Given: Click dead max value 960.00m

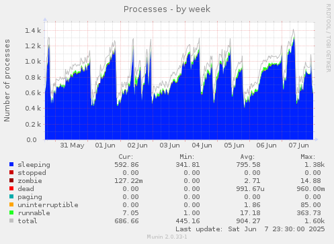Looking at the screenshot, I should [x=311, y=189].
